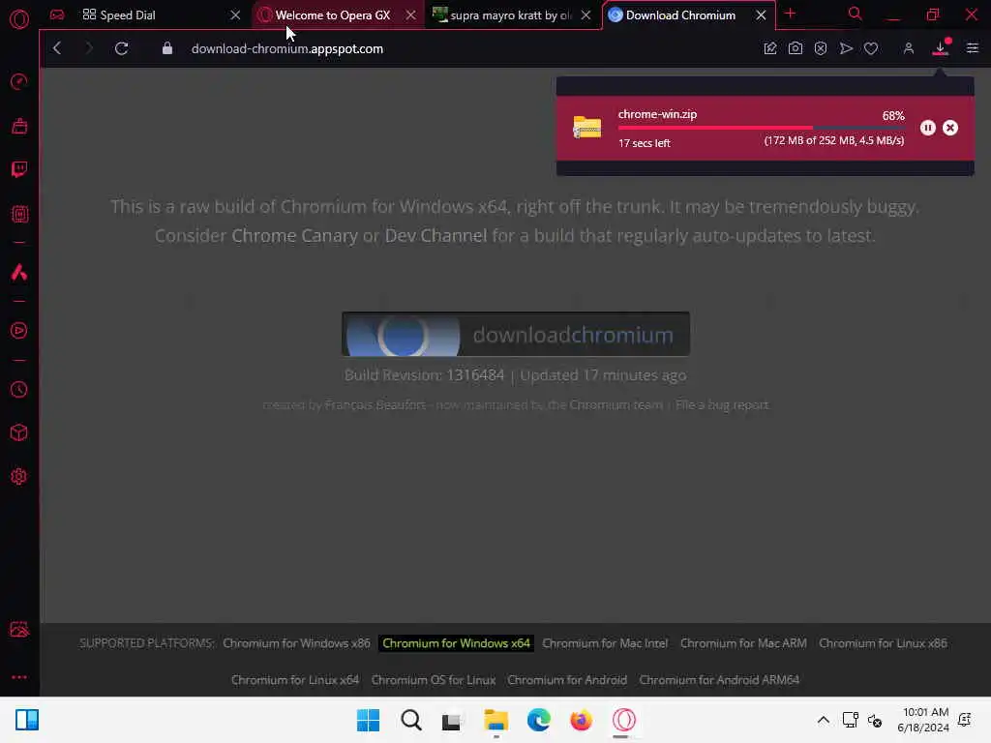Cancel the chrome-win.zip download
The height and width of the screenshot is (743, 991).
click(950, 128)
